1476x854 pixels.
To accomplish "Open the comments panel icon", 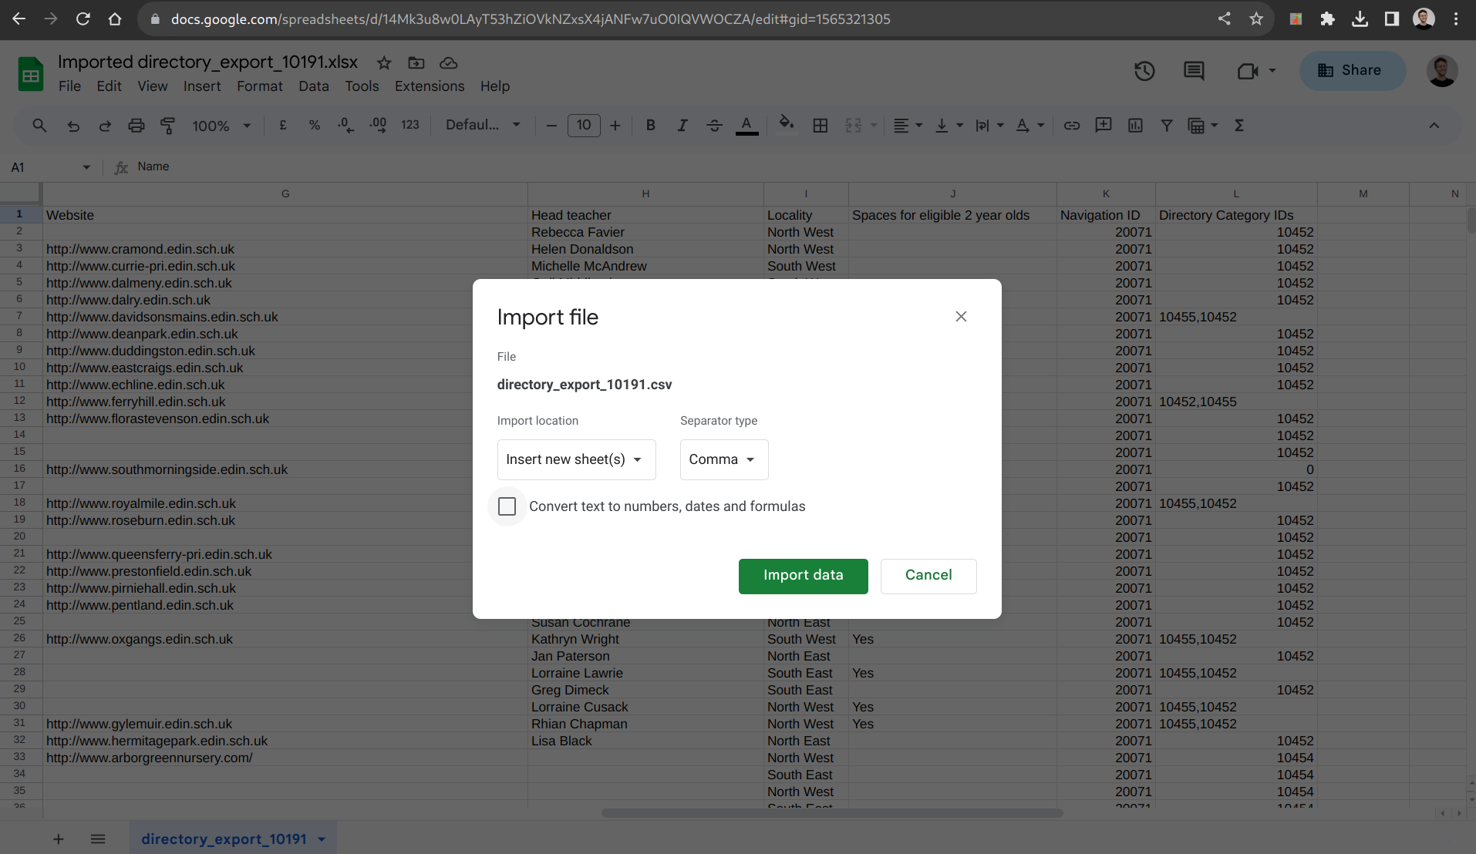I will (x=1194, y=71).
